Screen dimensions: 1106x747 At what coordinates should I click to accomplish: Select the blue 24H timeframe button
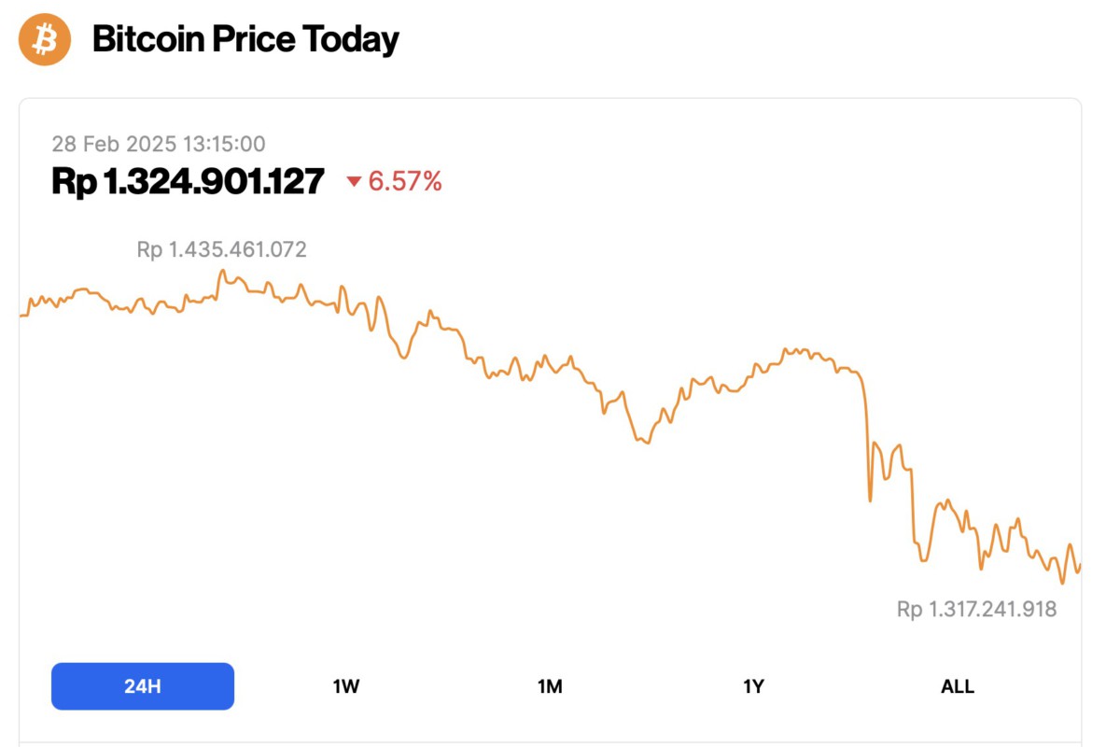[x=142, y=685]
